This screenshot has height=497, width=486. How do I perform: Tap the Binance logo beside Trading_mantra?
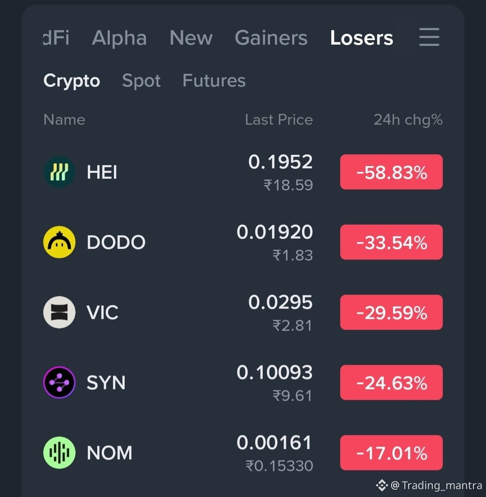pos(382,485)
